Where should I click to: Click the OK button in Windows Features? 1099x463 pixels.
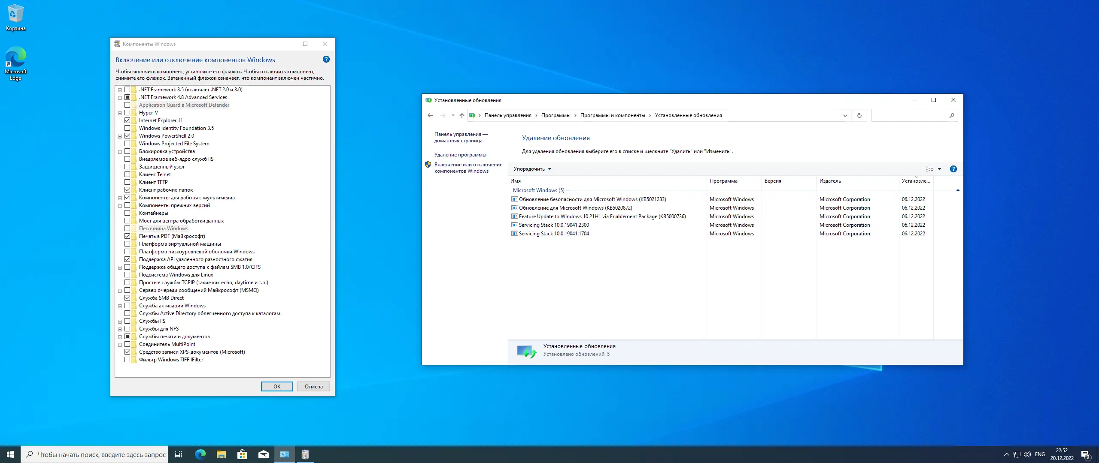(277, 386)
